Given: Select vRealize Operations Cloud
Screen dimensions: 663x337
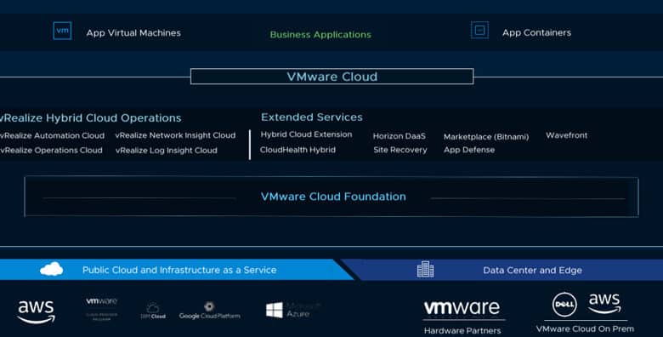Looking at the screenshot, I should pyautogui.click(x=51, y=151).
